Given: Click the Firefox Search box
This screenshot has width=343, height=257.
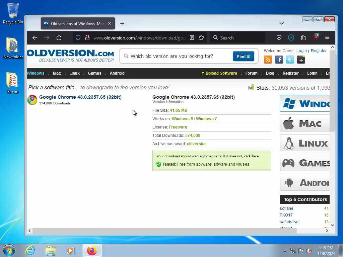Looking at the screenshot, I should (237, 38).
